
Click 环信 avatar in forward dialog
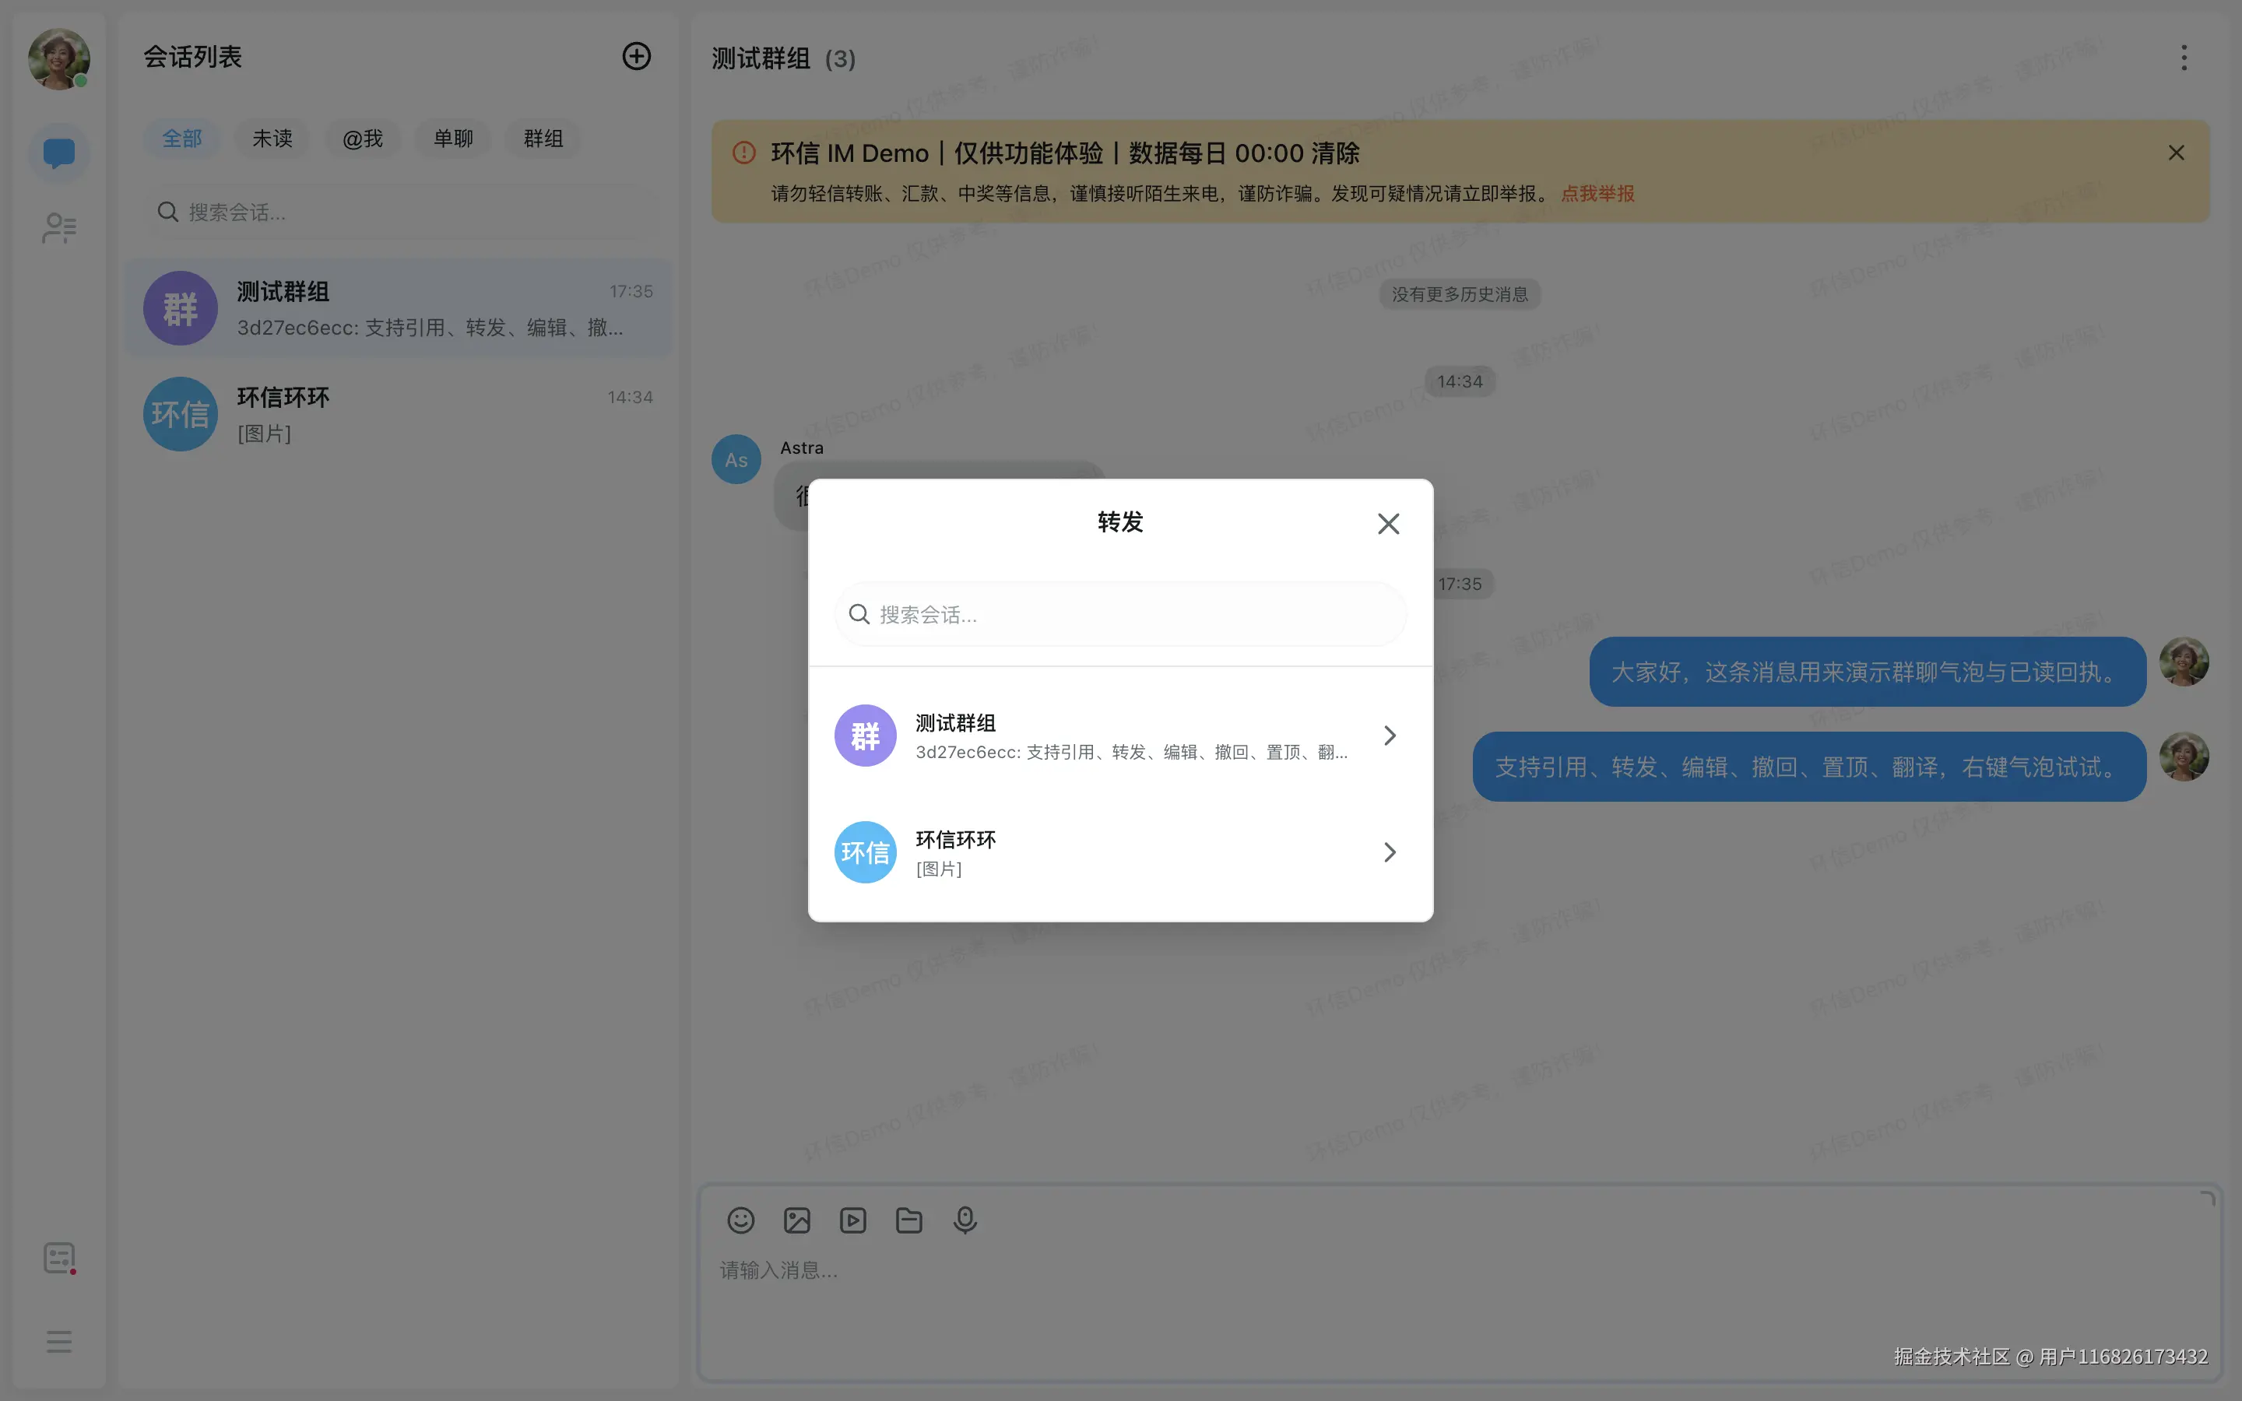(x=866, y=852)
